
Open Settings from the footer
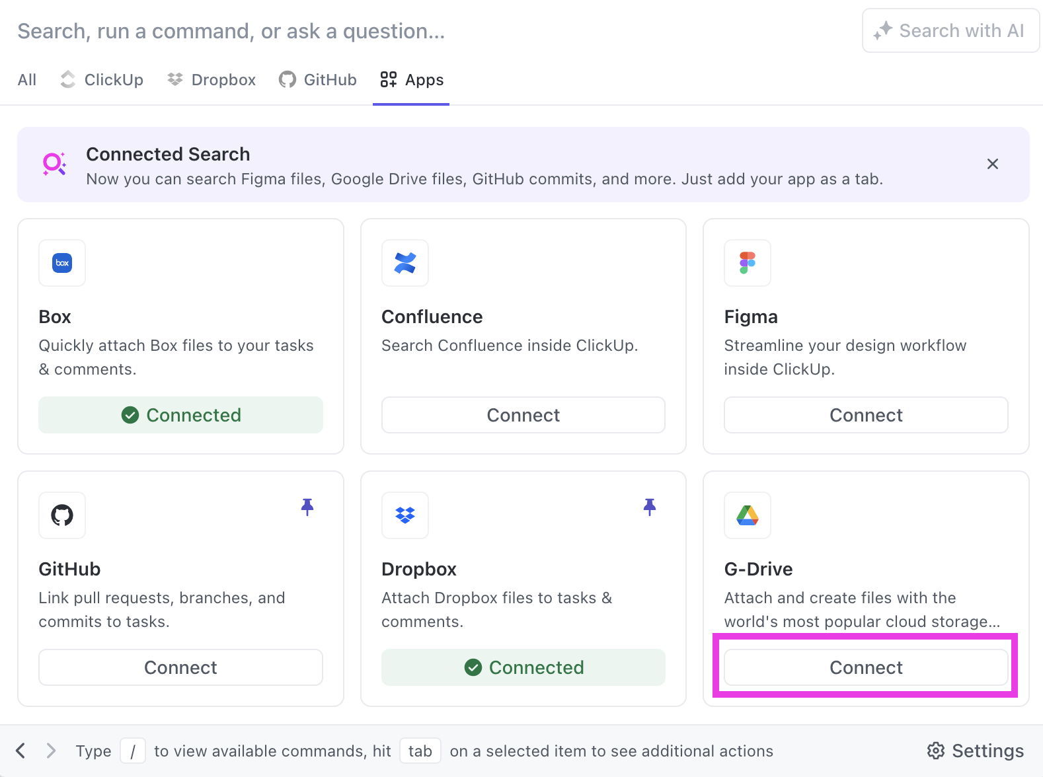click(x=975, y=751)
